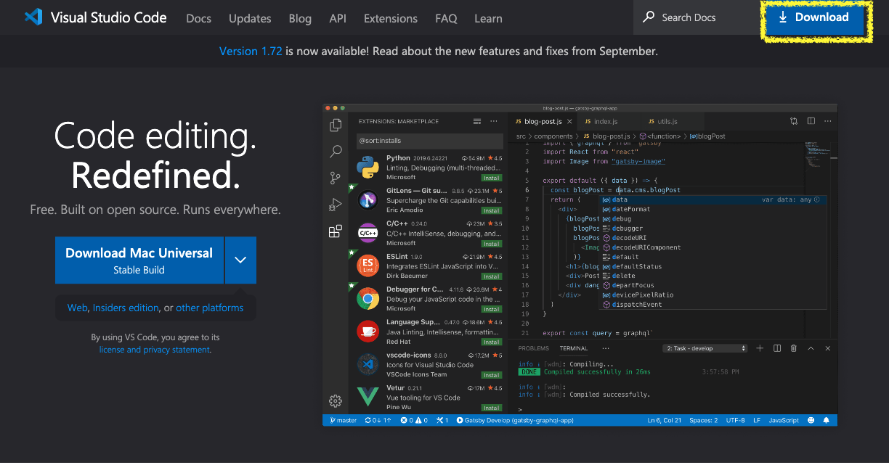Select the Debugger for Chrome extension logo
Image resolution: width=889 pixels, height=465 pixels.
pyautogui.click(x=368, y=298)
